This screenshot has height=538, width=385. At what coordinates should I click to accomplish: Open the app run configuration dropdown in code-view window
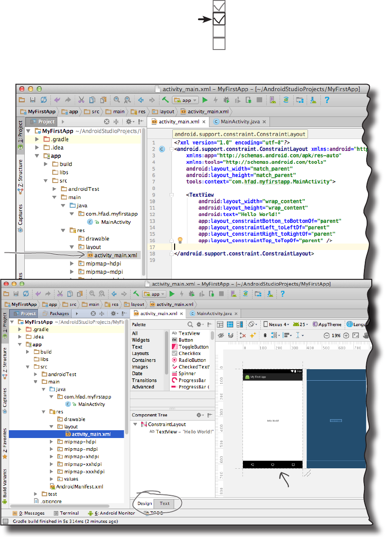point(186,100)
